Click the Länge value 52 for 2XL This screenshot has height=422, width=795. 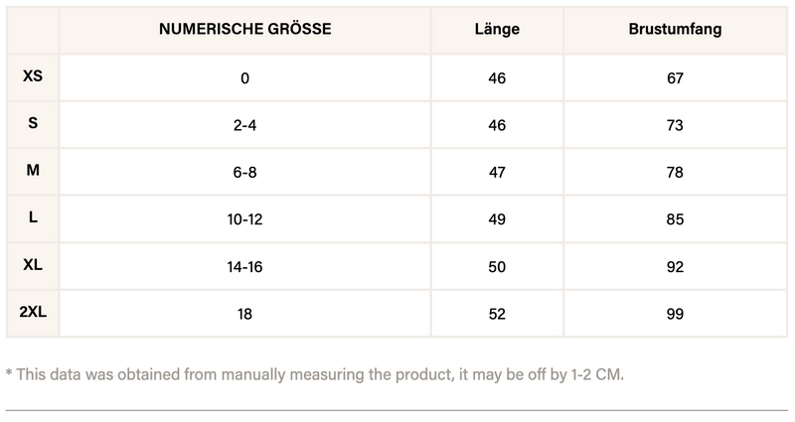click(497, 315)
